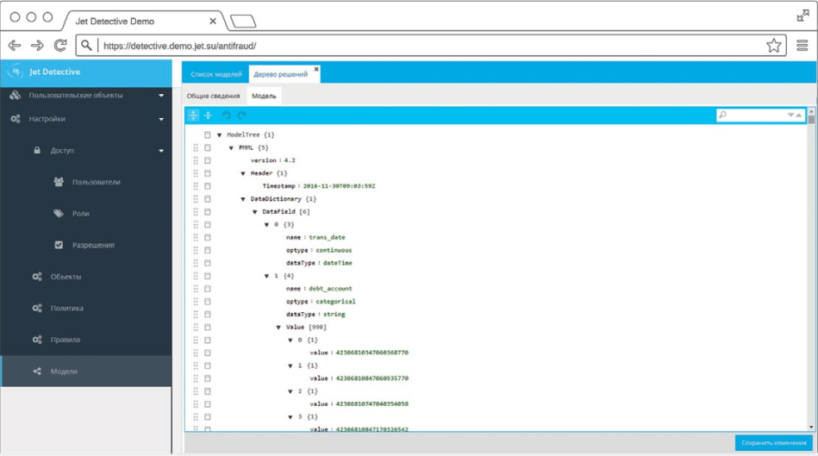Click the lock icon beside Доступ

pyautogui.click(x=37, y=150)
